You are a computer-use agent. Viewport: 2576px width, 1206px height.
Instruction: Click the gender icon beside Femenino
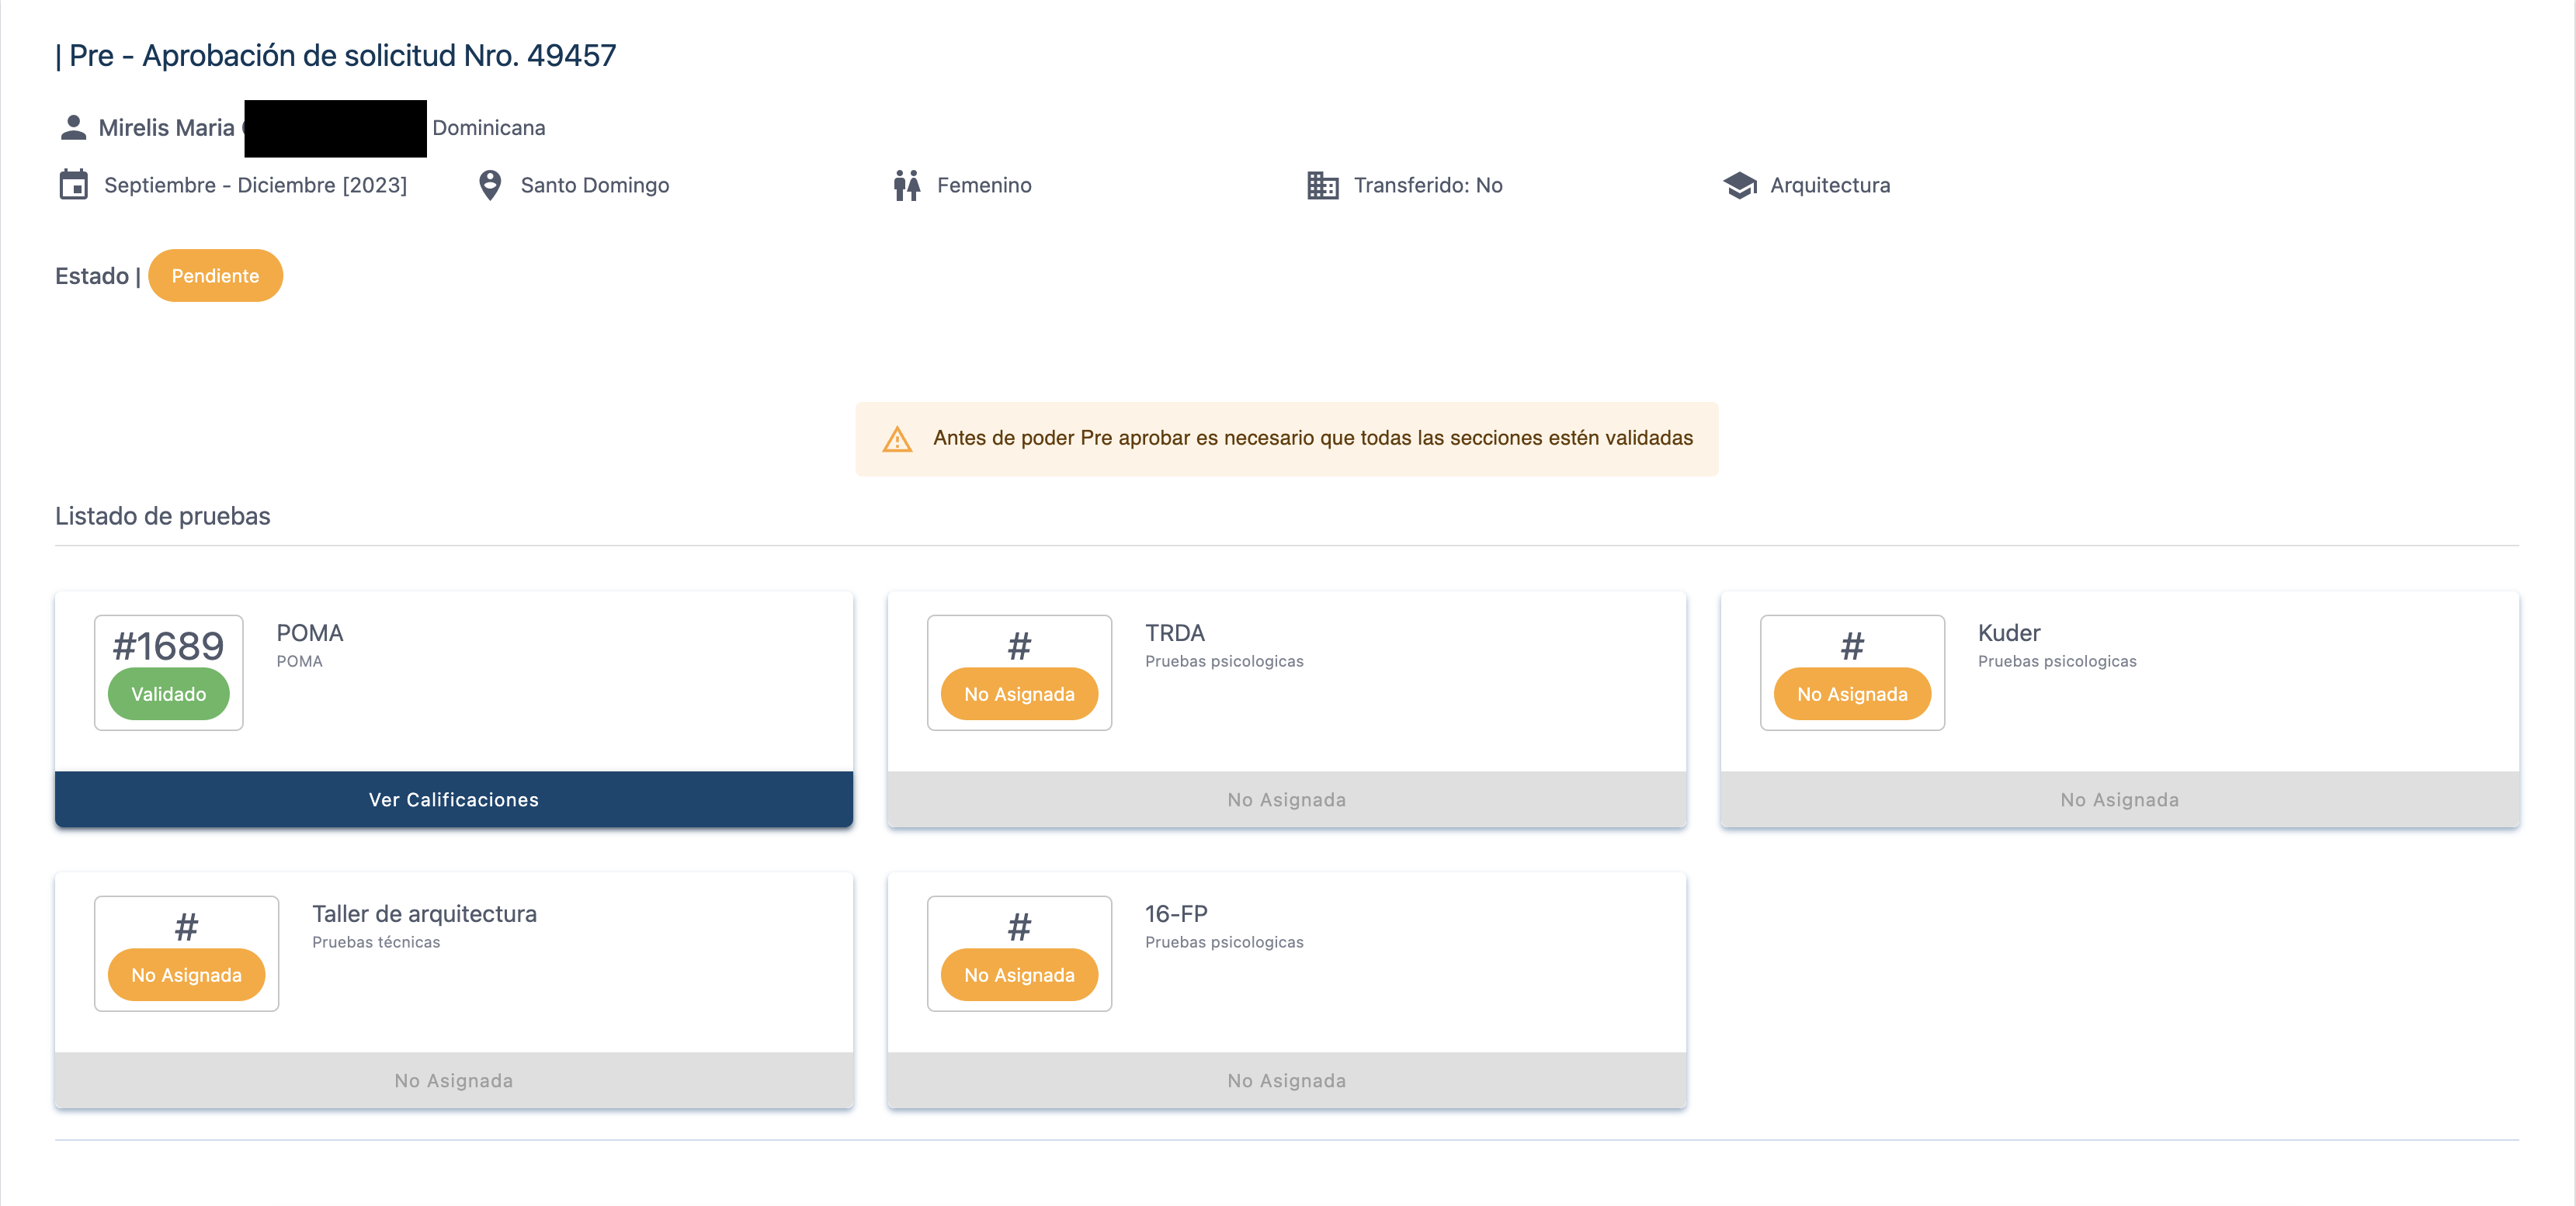click(x=907, y=185)
